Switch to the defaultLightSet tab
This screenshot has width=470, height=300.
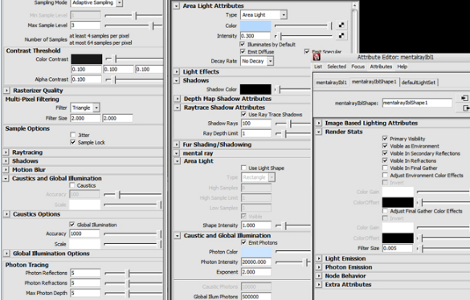click(419, 83)
